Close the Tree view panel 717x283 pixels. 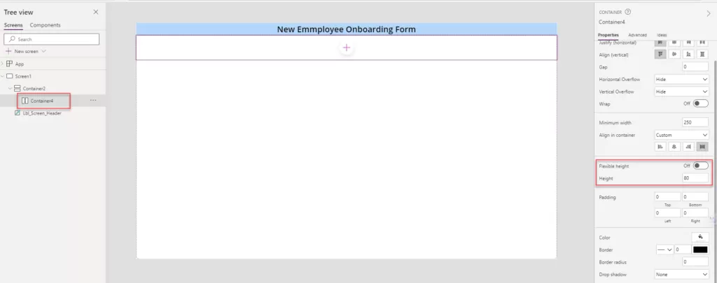(x=96, y=13)
